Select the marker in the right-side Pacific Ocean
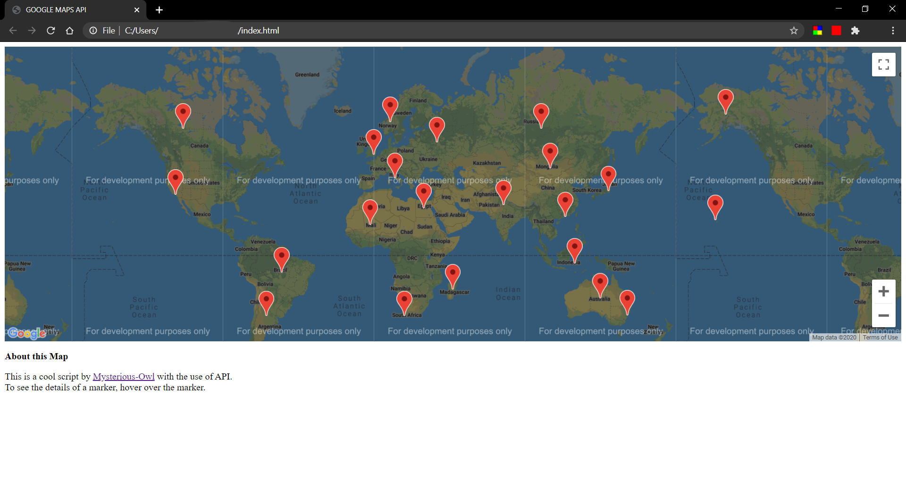The image size is (906, 479). pyautogui.click(x=715, y=207)
